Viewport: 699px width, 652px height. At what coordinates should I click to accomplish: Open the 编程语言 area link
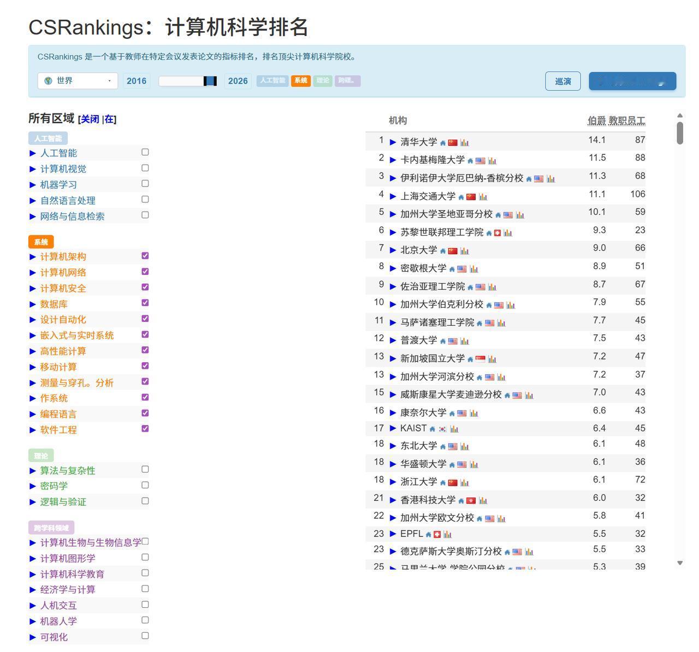pos(58,415)
